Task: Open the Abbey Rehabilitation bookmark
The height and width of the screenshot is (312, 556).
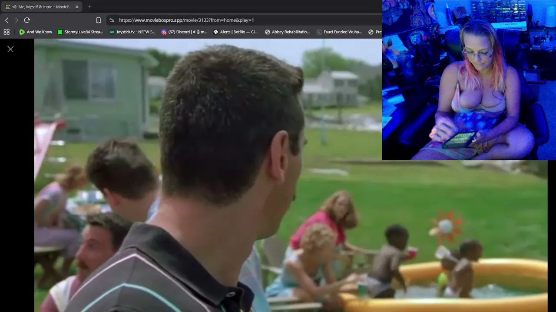Action: (287, 32)
